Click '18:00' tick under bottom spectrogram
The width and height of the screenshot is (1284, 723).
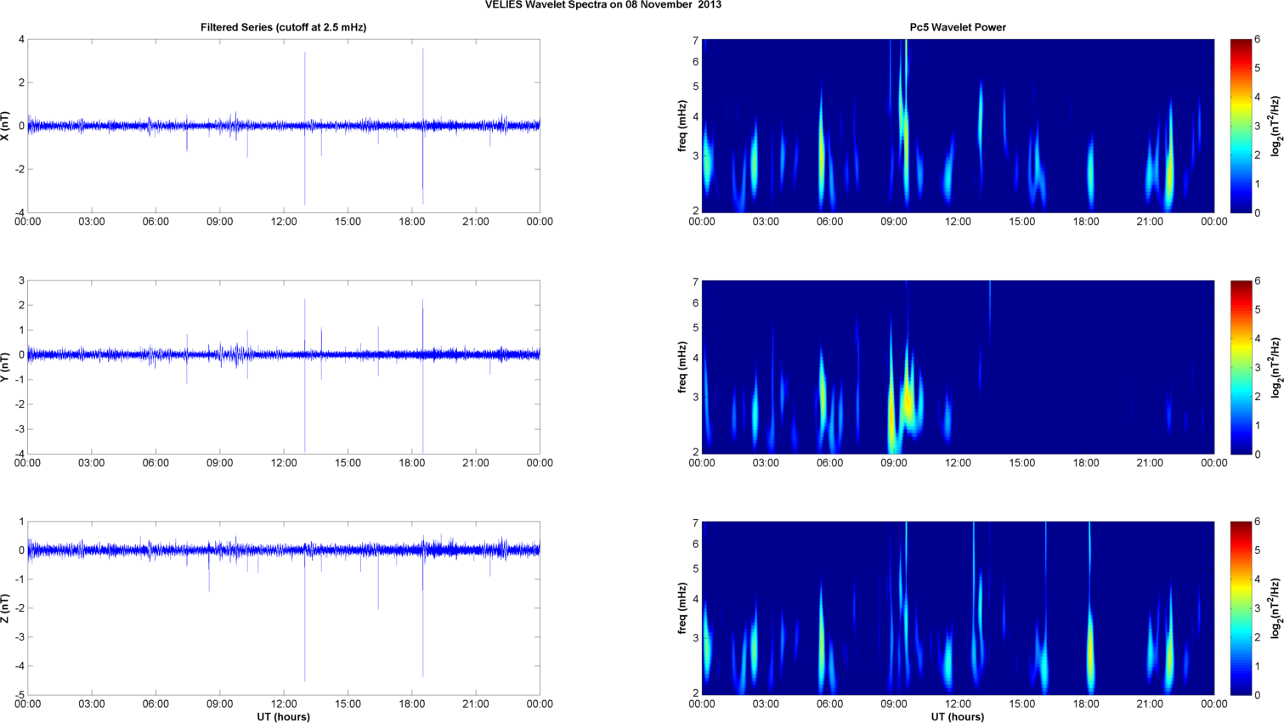pos(1086,704)
